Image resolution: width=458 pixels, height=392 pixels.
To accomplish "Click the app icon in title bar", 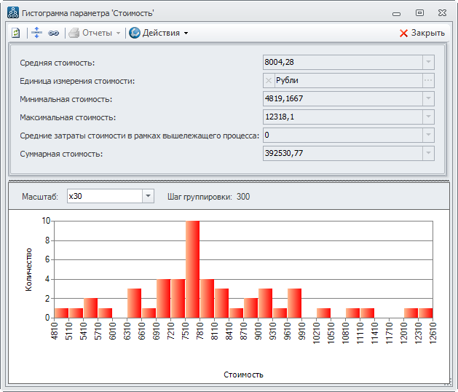I will pyautogui.click(x=12, y=13).
